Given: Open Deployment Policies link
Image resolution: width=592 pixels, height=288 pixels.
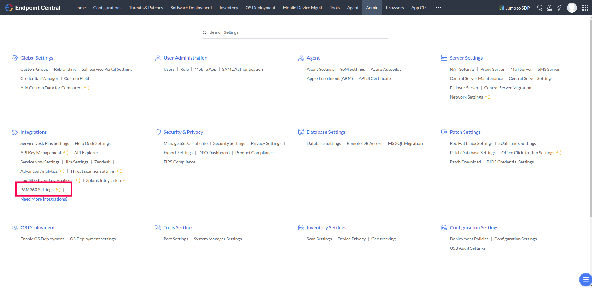Looking at the screenshot, I should pyautogui.click(x=469, y=239).
